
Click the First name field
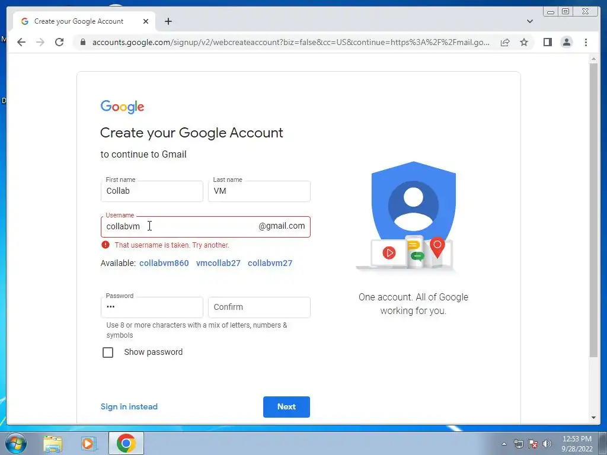click(152, 191)
